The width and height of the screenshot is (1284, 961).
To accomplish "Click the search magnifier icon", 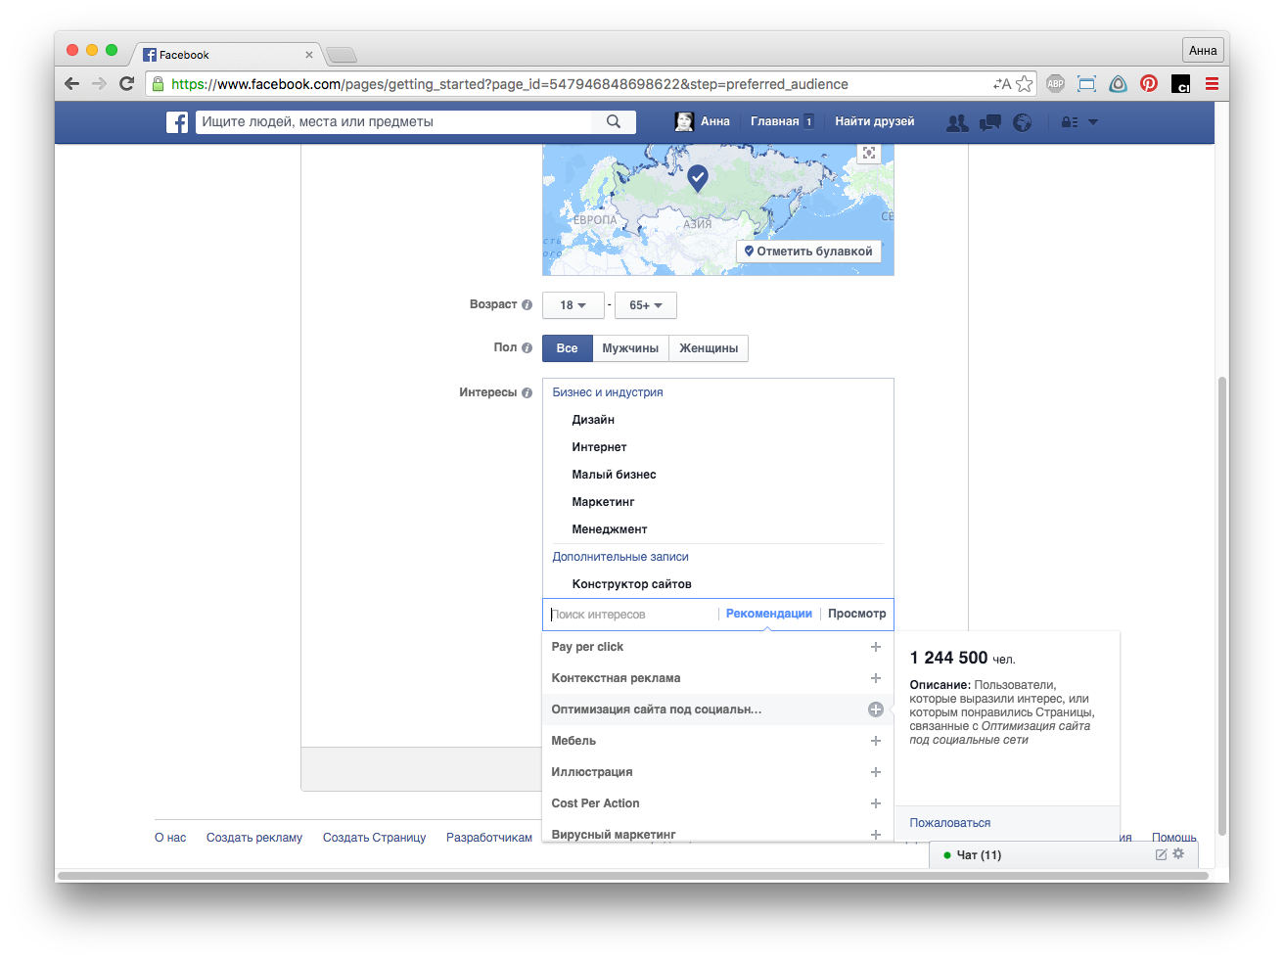I will tap(614, 122).
